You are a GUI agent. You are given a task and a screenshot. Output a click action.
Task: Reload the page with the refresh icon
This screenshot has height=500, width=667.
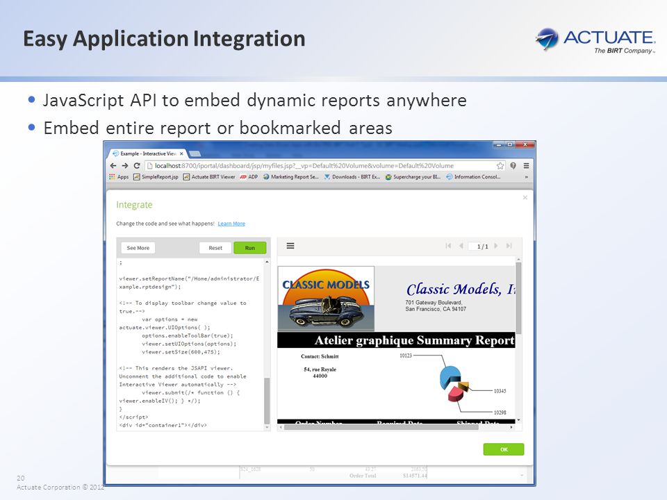137,166
